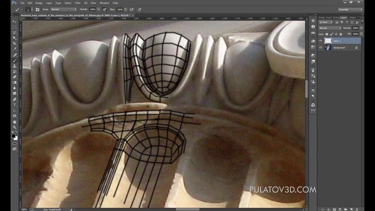Select the Gradient tool
The width and height of the screenshot is (375, 211).
(x=15, y=82)
